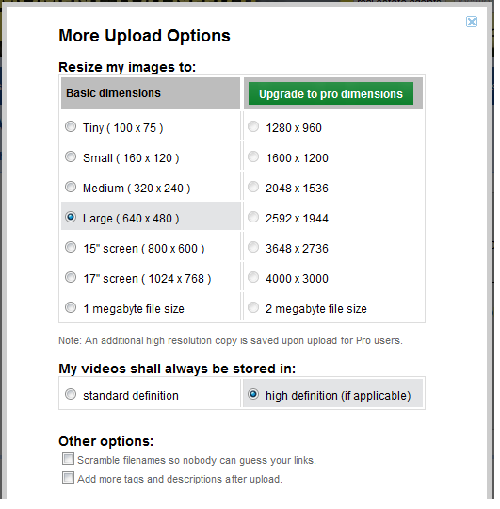The height and width of the screenshot is (509, 500).
Task: Click Upgrade to pro dimensions button
Action: tap(331, 93)
